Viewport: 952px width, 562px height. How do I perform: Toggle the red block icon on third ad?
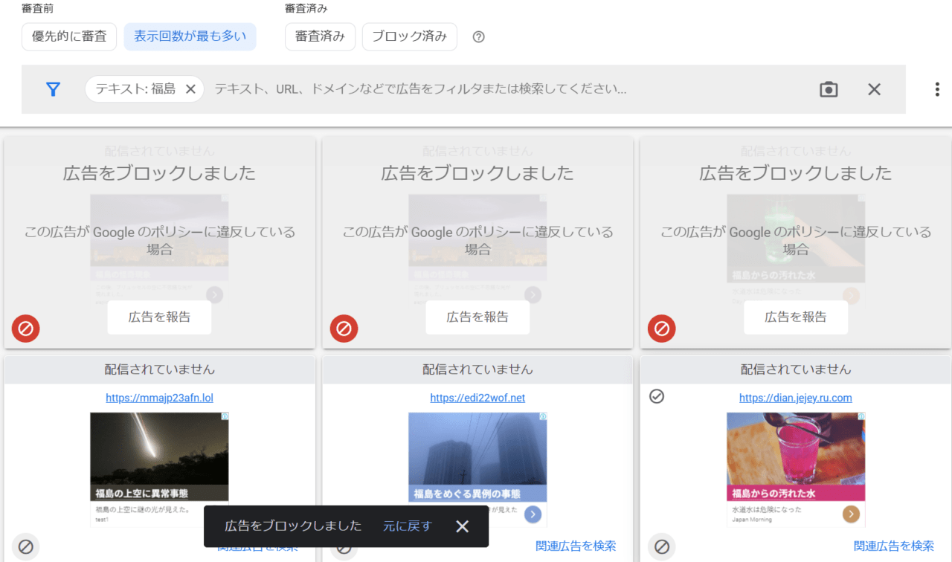(x=661, y=328)
